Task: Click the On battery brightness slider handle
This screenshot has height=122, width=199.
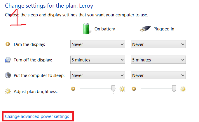Action: (x=114, y=89)
